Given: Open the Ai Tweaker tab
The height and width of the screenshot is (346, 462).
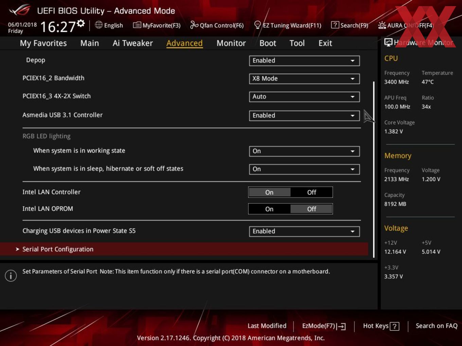Looking at the screenshot, I should (x=132, y=43).
